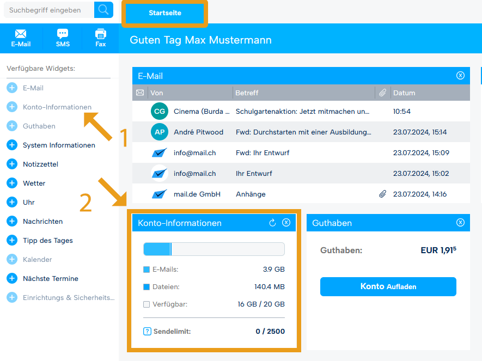
Task: Click the 140.4 MB Dateien value
Action: 270,287
